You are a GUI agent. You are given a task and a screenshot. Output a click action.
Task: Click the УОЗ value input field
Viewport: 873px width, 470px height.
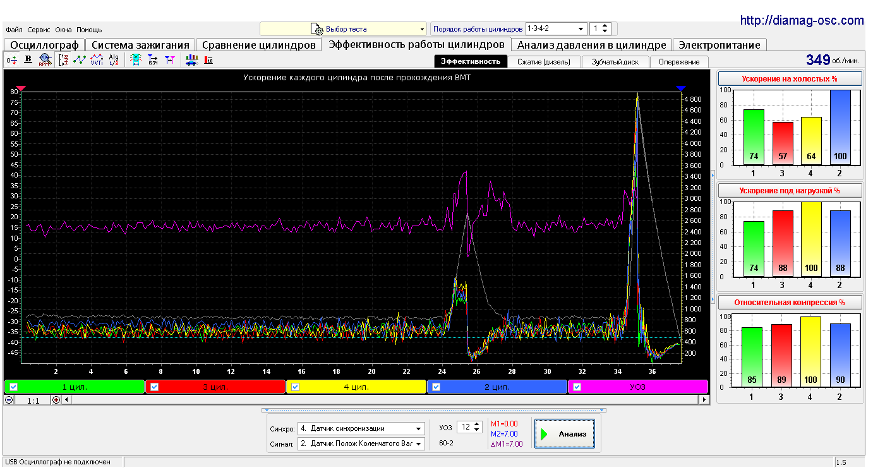464,428
